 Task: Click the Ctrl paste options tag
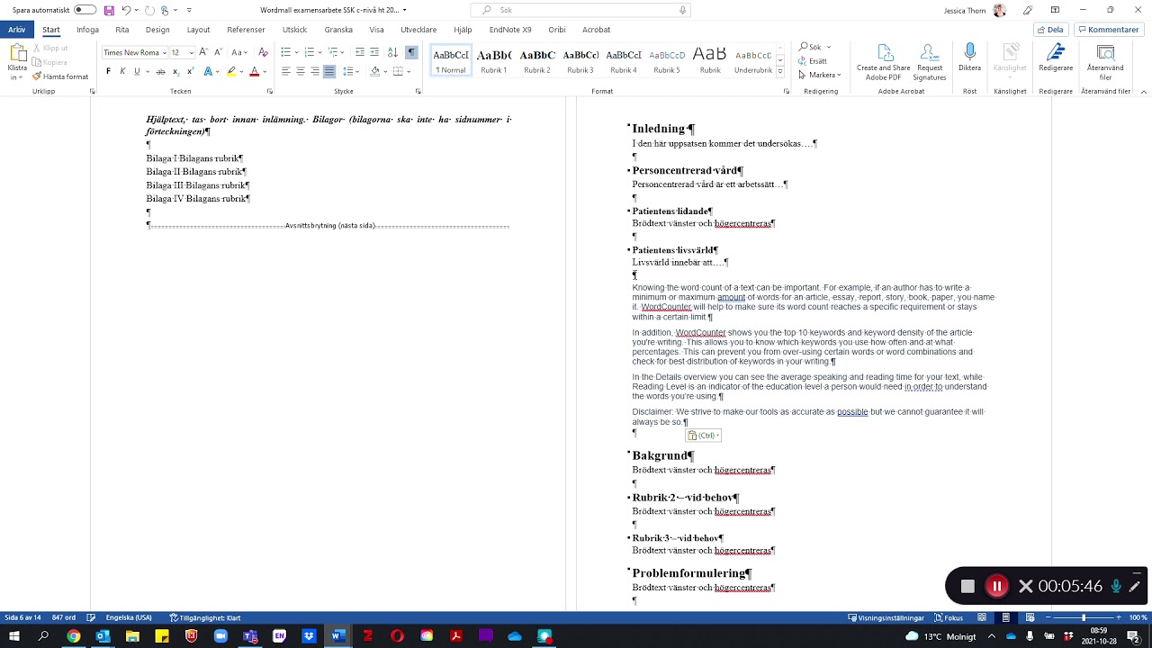click(703, 436)
